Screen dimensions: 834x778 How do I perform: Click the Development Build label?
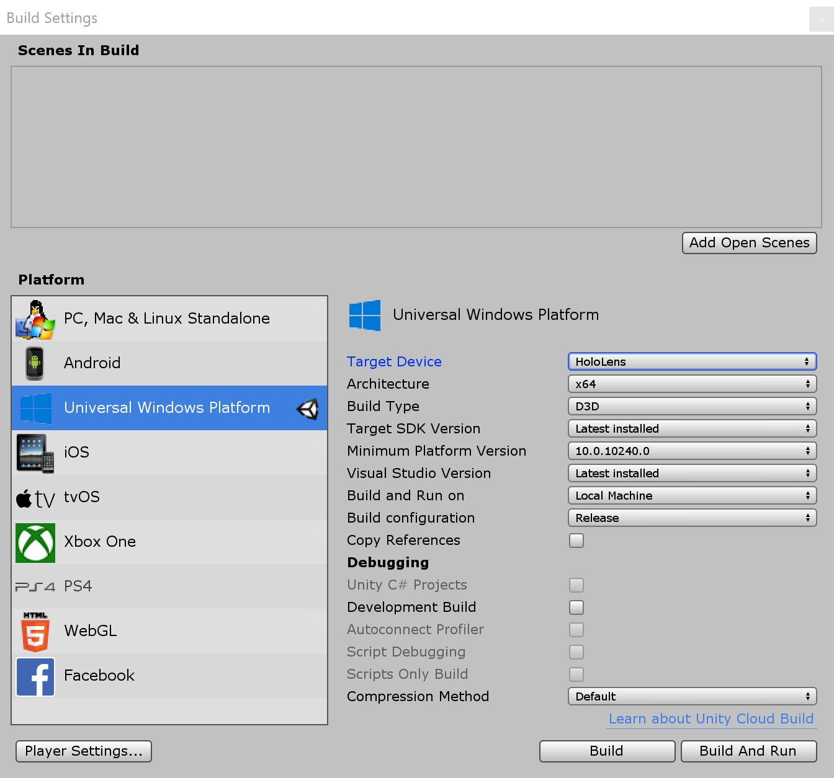tap(411, 607)
